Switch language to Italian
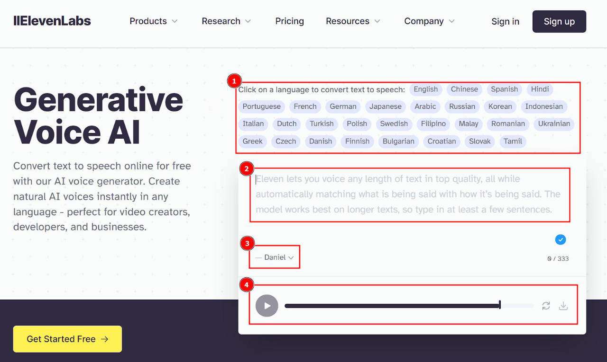This screenshot has height=362, width=607. 253,124
